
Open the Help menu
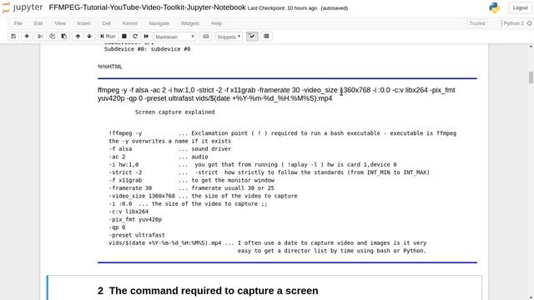tap(216, 23)
